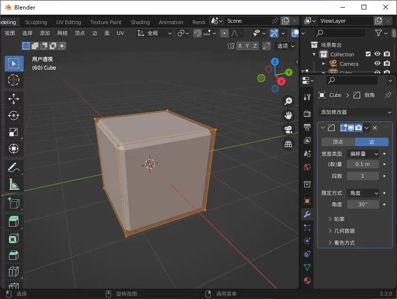Select the Rotate tool
Viewport: 397px width, 299px height.
click(x=14, y=115)
